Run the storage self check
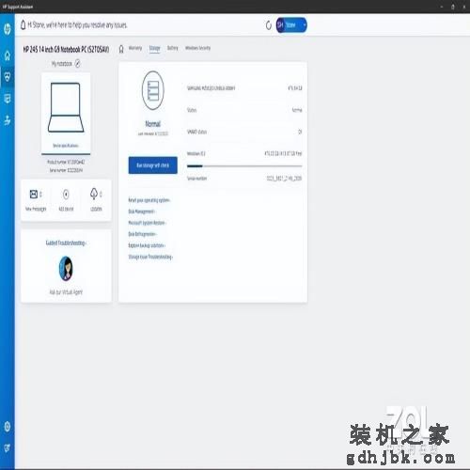 [153, 165]
